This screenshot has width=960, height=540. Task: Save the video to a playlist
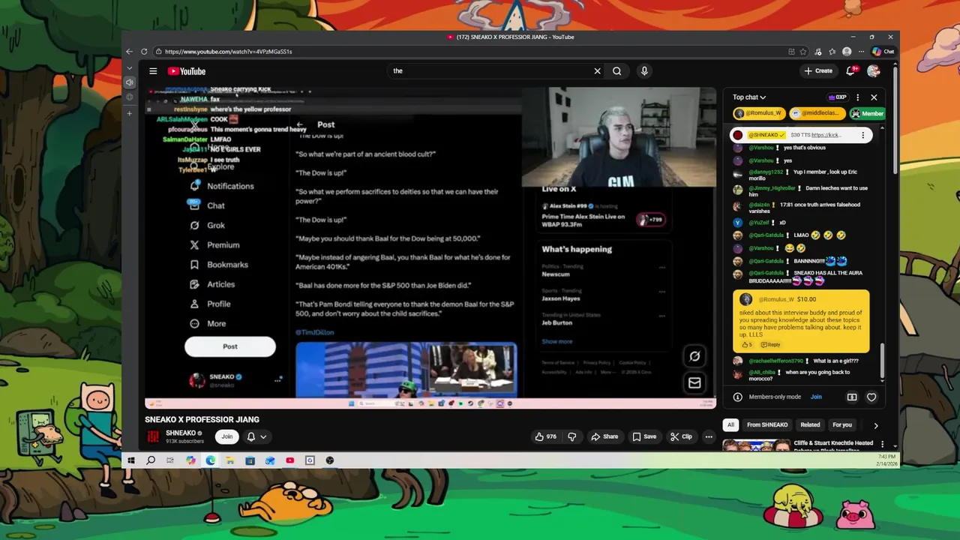644,436
